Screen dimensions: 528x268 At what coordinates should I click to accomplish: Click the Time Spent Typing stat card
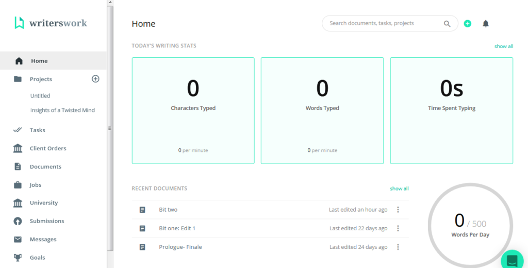point(452,111)
